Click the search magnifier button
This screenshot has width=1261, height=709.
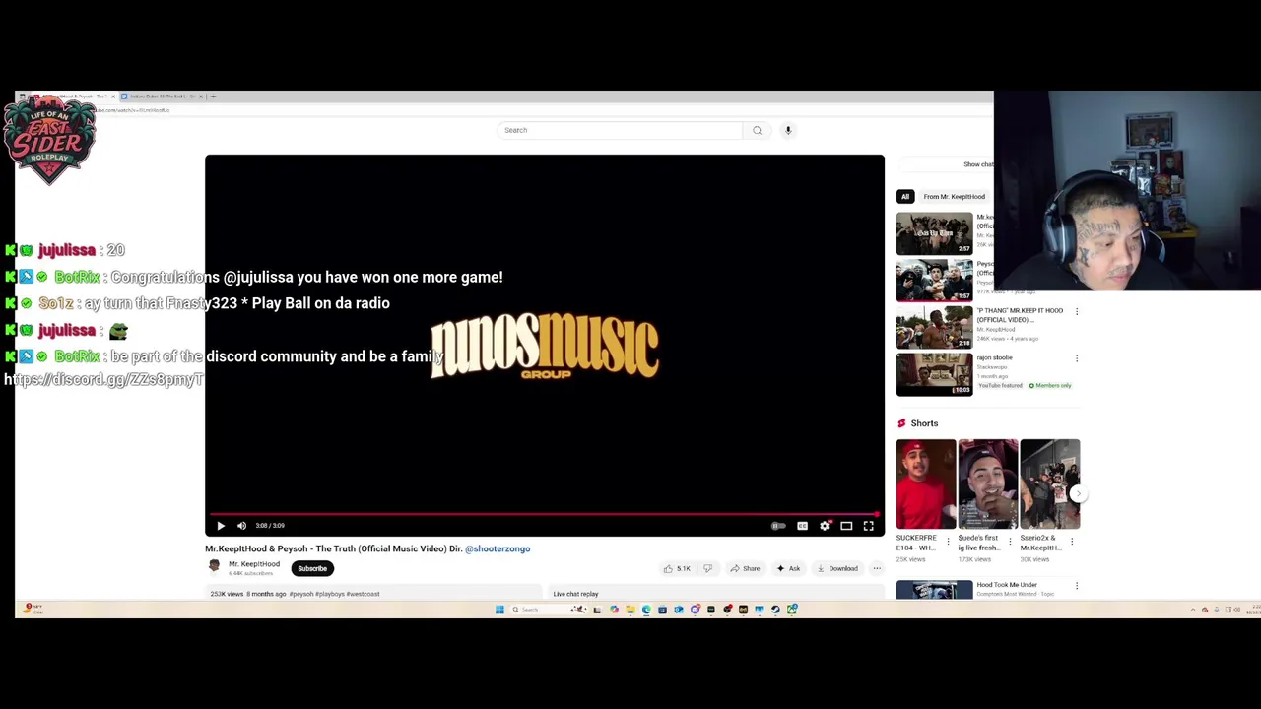(x=757, y=130)
